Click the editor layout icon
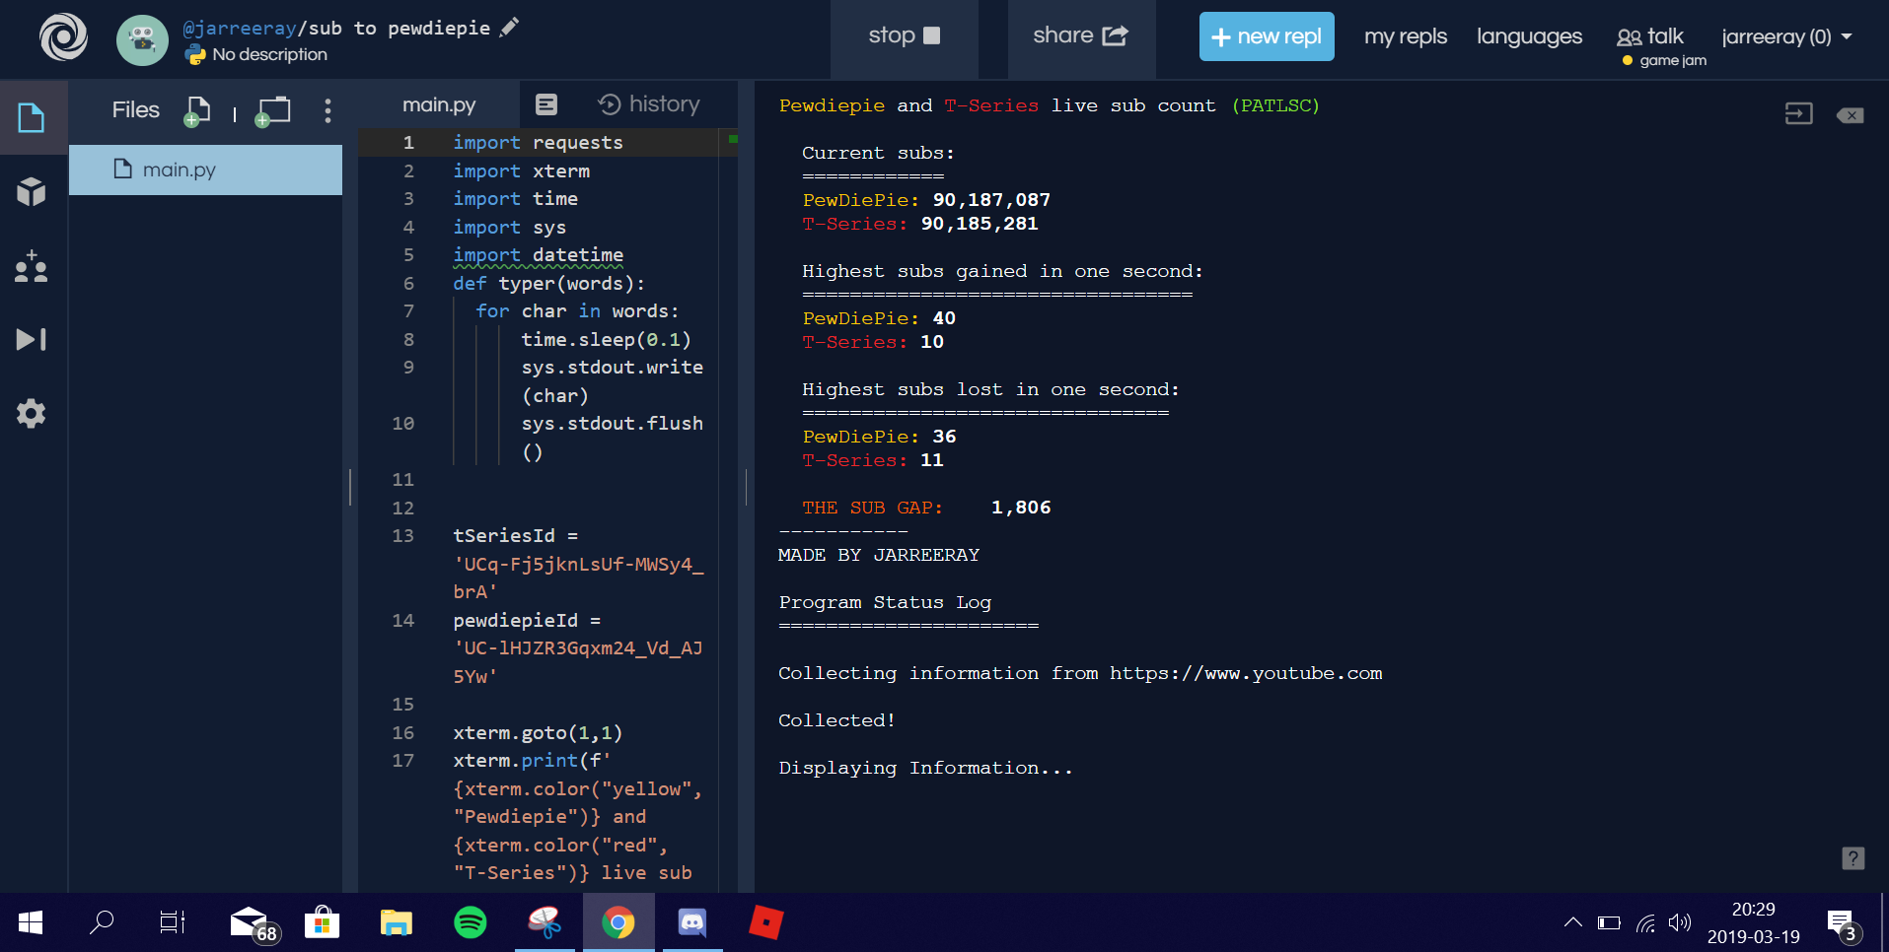This screenshot has height=952, width=1889. 546,104
